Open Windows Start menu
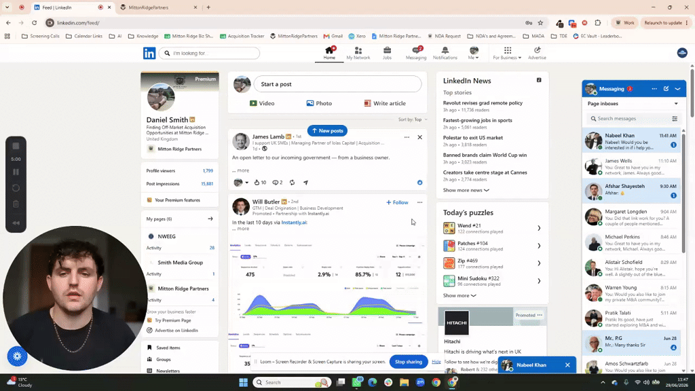Image resolution: width=695 pixels, height=391 pixels. [x=244, y=382]
